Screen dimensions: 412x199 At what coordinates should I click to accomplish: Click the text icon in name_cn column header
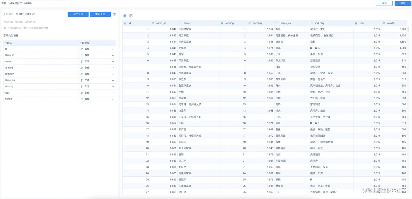277,23
